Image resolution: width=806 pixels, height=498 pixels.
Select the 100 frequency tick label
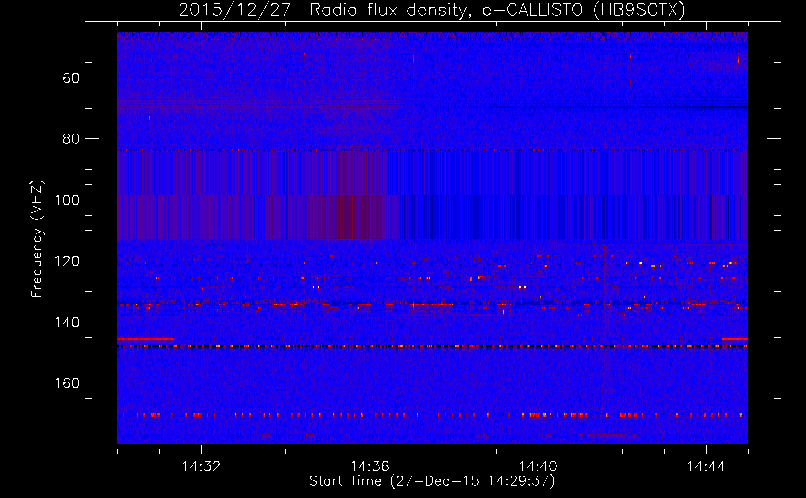67,200
